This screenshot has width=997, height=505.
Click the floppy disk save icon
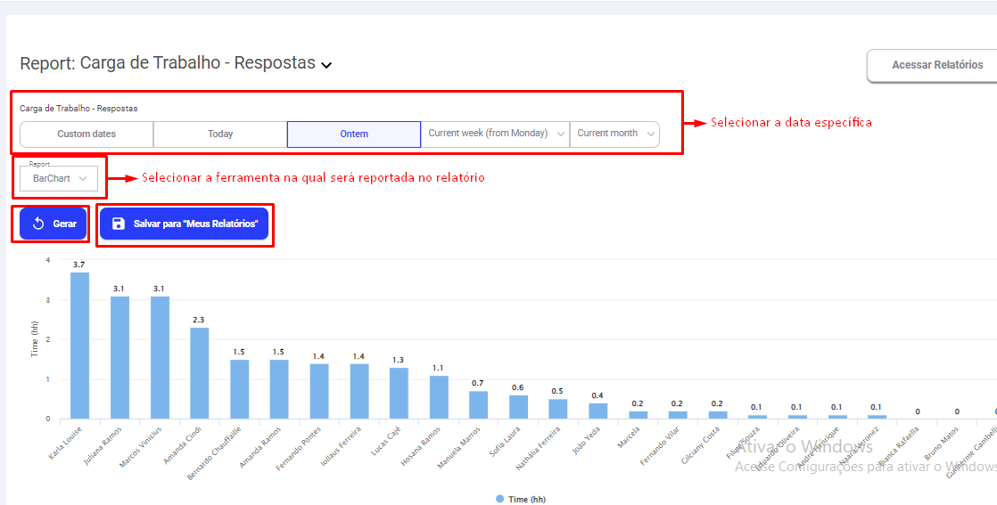tap(118, 224)
